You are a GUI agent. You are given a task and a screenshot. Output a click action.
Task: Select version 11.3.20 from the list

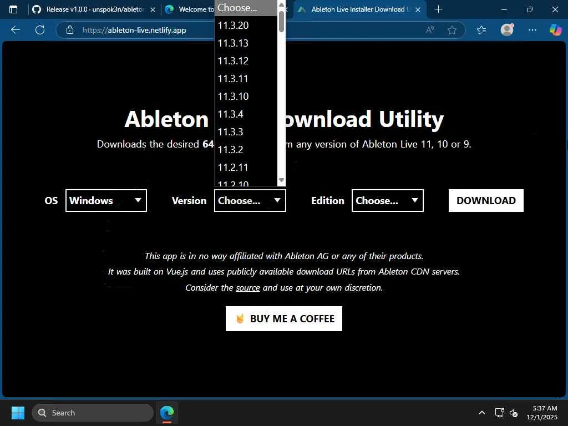(x=246, y=26)
